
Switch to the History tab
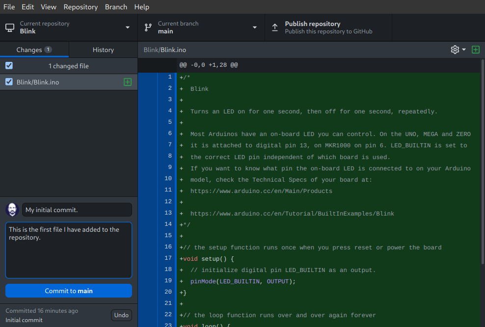[103, 50]
